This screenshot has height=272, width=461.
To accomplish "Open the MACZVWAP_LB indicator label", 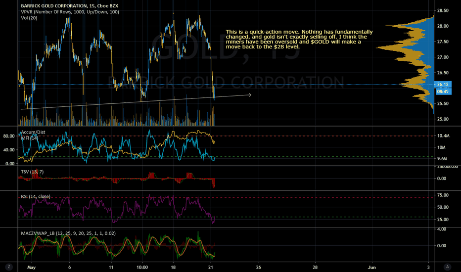I will point(68,233).
